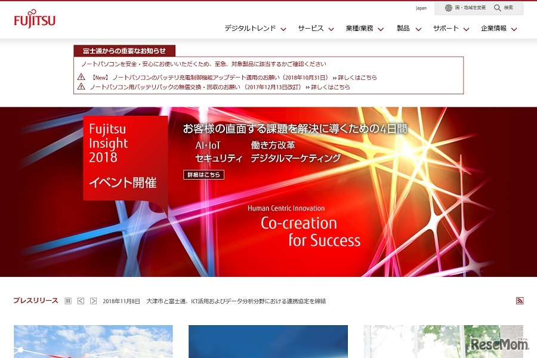Image resolution: width=537 pixels, height=358 pixels.
Task: Select the Fujitsu logo
Action: point(33,18)
